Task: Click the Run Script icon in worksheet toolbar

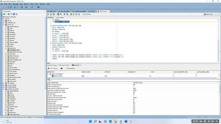Action: click(x=51, y=14)
